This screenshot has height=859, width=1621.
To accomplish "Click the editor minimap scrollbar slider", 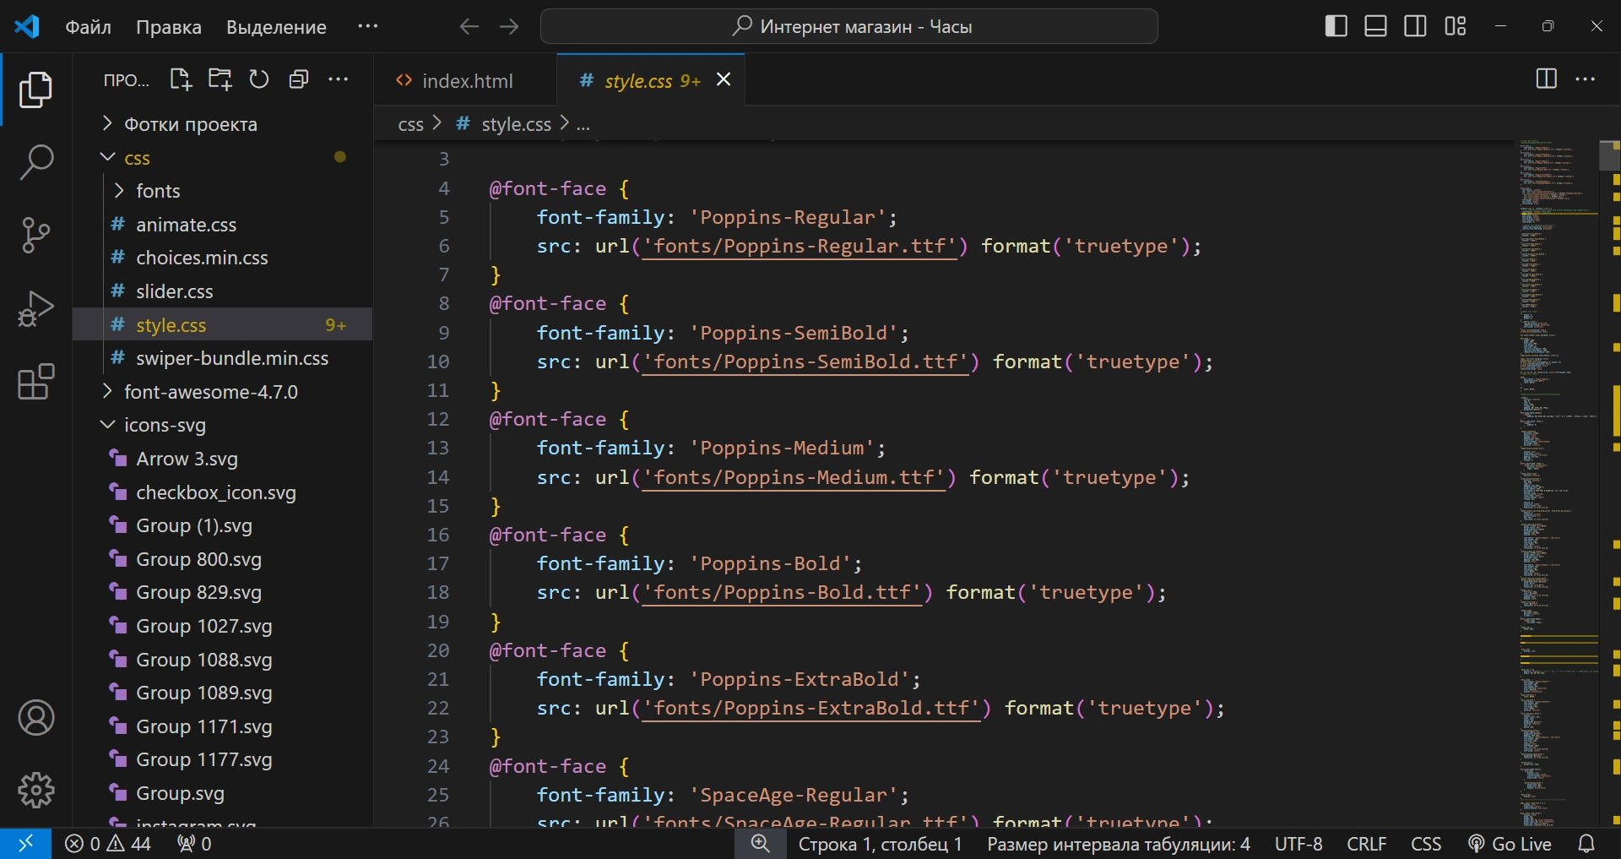I will (x=1609, y=155).
